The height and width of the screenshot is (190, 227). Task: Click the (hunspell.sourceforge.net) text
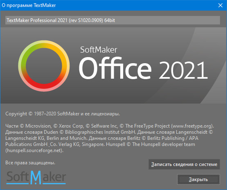tap(34, 150)
